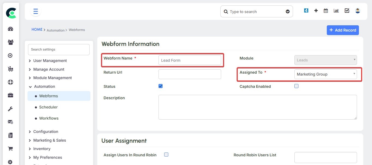Enable the Captcha Enabled checkbox
The height and width of the screenshot is (165, 372).
tap(296, 86)
